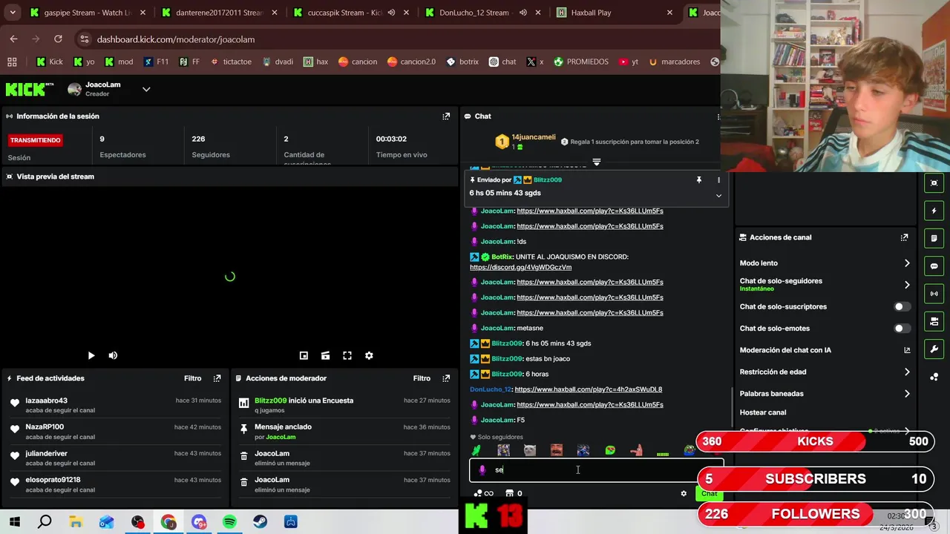950x534 pixels.
Task: Insert the mustached man emote
Action: tap(557, 450)
